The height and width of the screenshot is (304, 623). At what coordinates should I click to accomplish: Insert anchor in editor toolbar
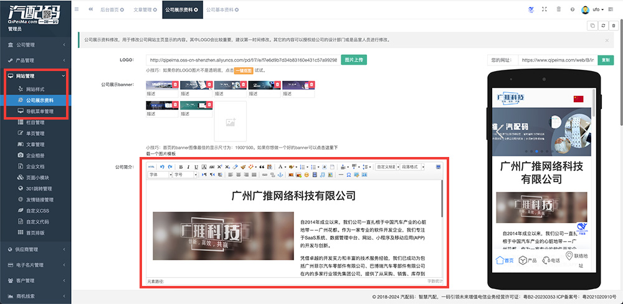click(x=280, y=175)
